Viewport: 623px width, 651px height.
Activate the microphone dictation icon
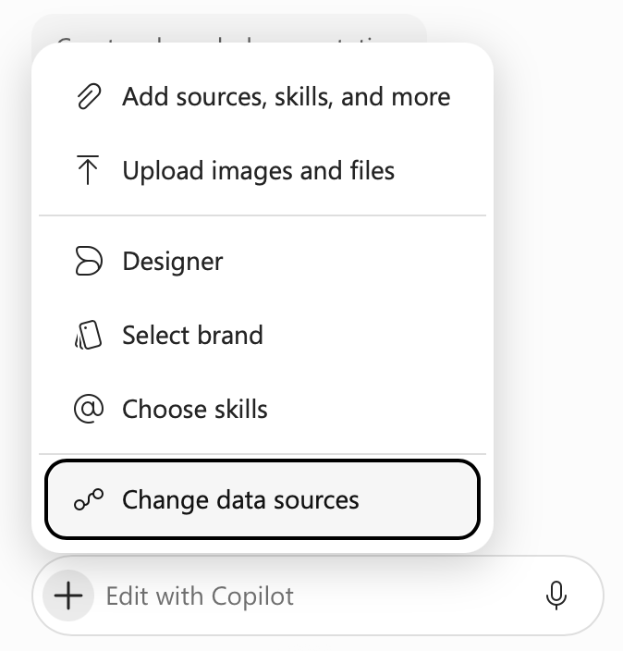coord(556,596)
